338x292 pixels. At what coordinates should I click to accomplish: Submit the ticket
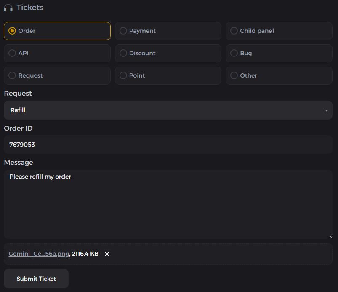click(x=36, y=278)
